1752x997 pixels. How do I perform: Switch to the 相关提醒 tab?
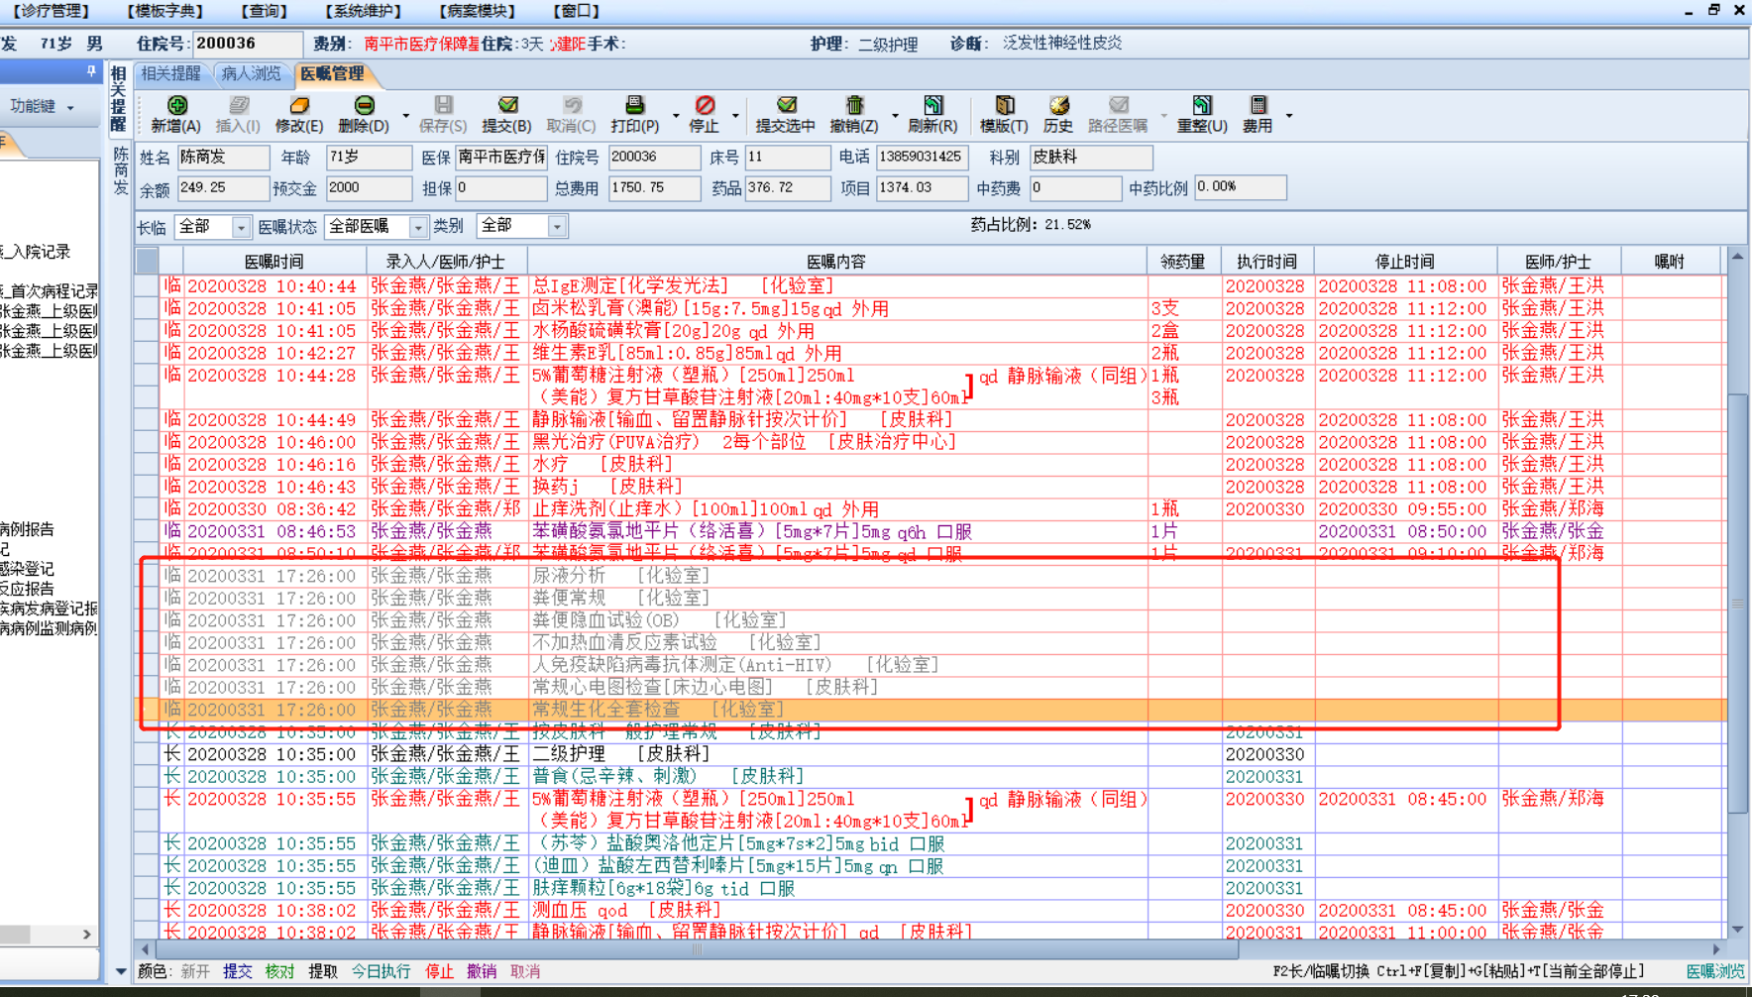(x=170, y=73)
